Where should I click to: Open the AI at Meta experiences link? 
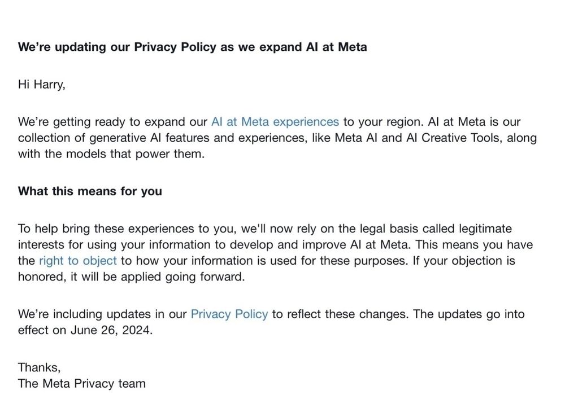pyautogui.click(x=275, y=122)
